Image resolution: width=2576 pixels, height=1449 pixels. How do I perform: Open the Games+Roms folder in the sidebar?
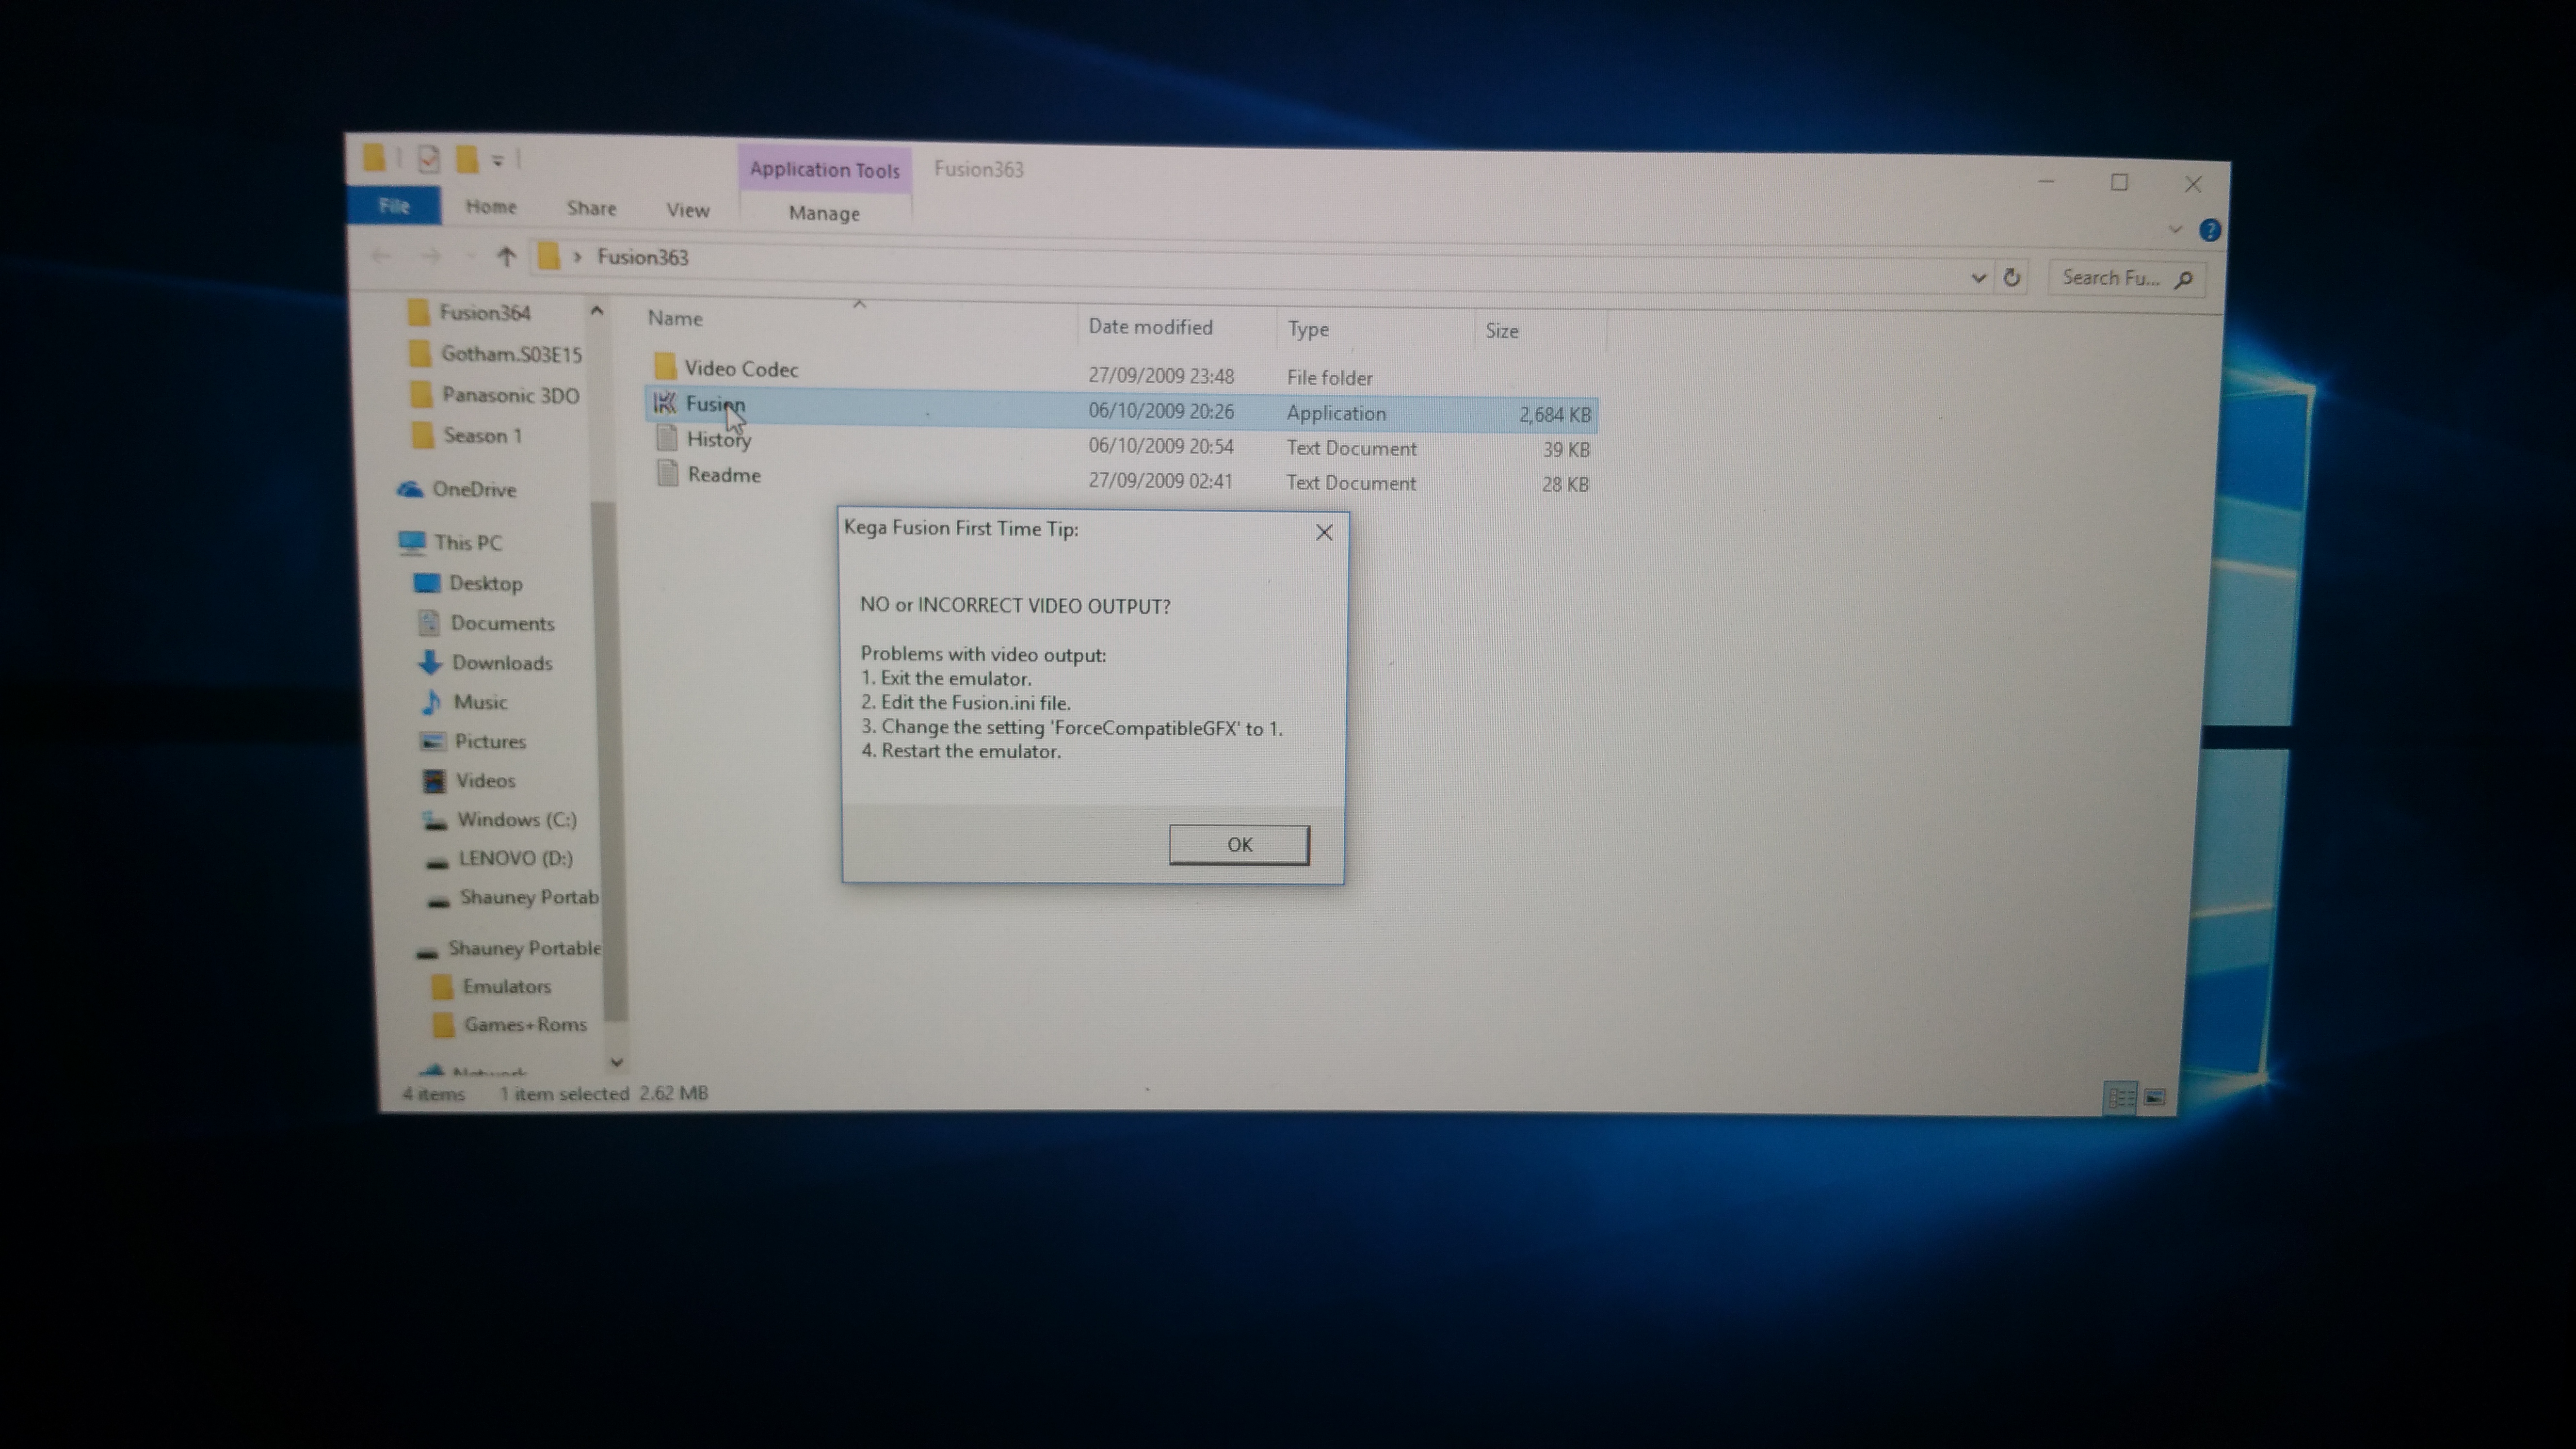tap(525, 1024)
